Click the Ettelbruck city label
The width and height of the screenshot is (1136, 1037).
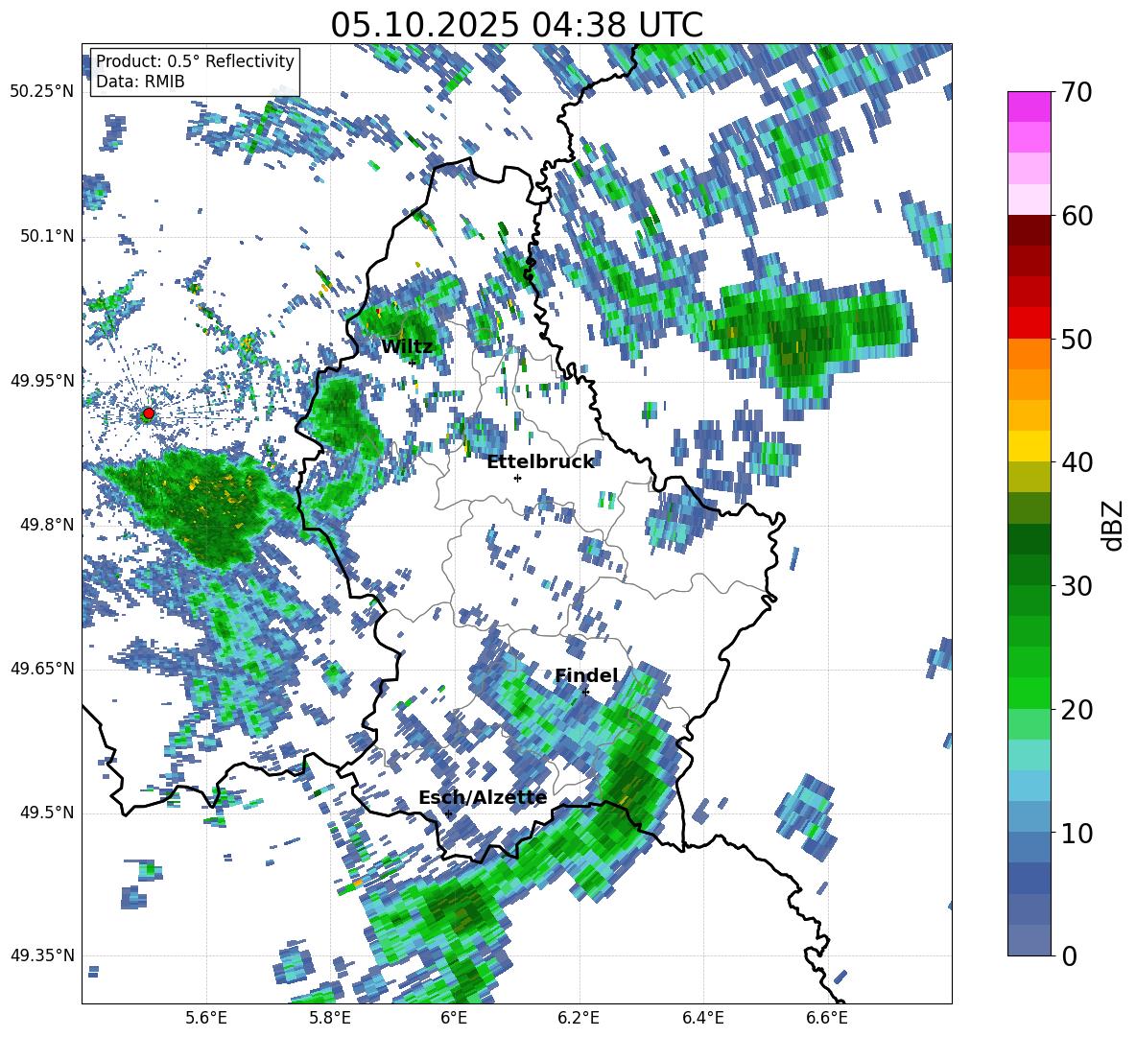tap(540, 462)
